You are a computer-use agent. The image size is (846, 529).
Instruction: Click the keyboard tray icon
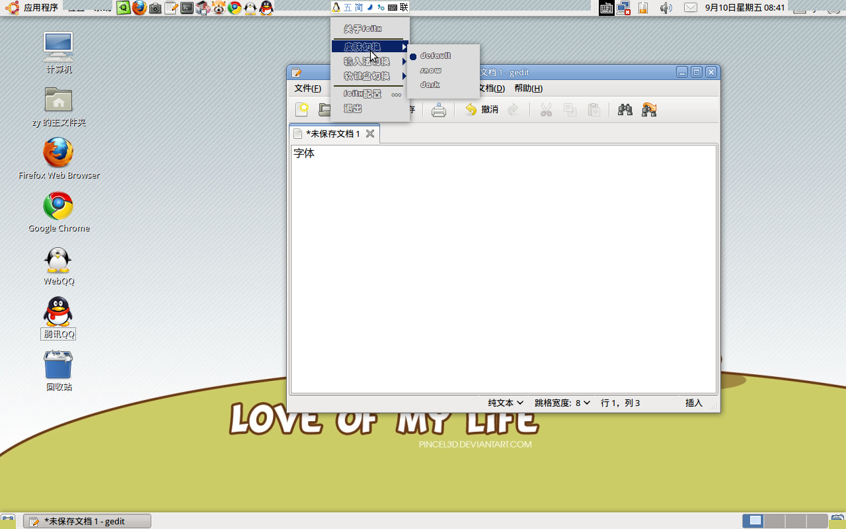[x=607, y=8]
